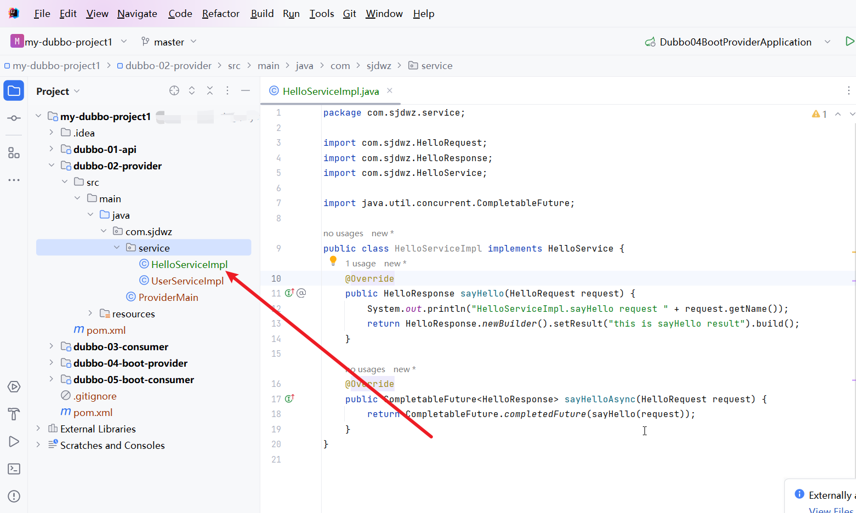Viewport: 856px width, 513px height.
Task: Open dubbo-02-provider's pom.xml file
Action: (x=106, y=329)
